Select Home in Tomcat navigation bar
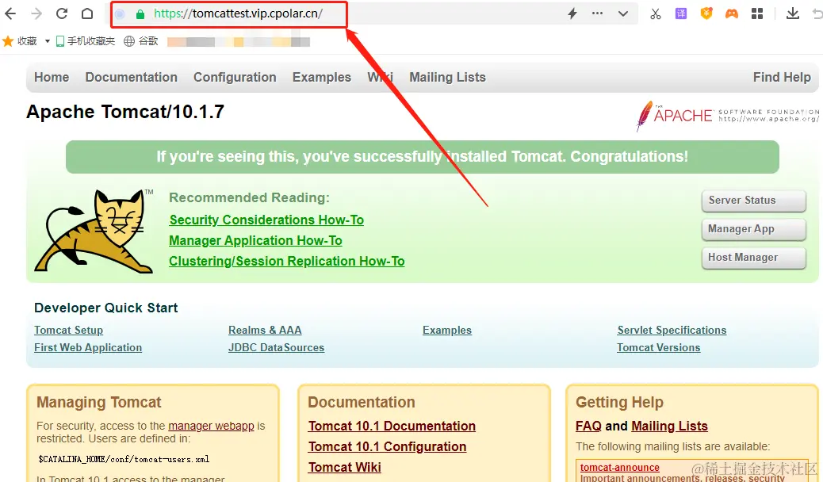 (x=52, y=77)
